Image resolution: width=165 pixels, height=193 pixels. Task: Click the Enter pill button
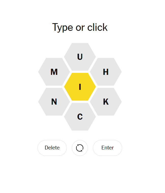pyautogui.click(x=107, y=148)
